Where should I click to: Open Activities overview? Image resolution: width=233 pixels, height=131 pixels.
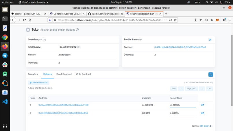point(7,2)
